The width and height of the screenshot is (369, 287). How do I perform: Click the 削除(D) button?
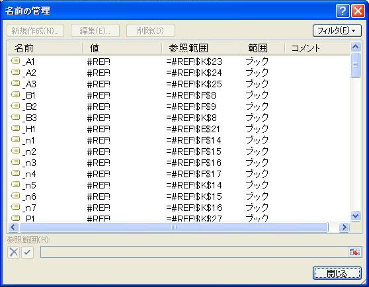tap(151, 30)
